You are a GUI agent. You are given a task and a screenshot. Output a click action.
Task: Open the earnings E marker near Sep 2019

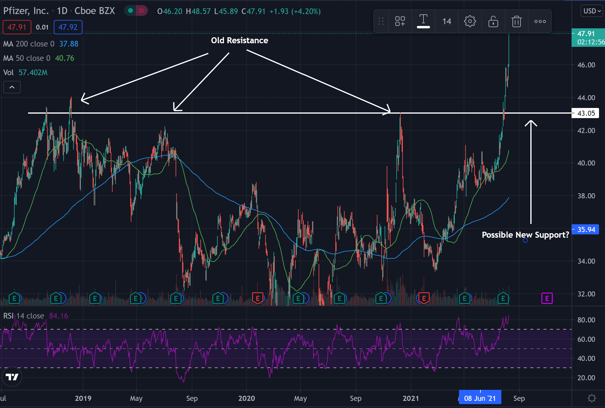pos(176,298)
